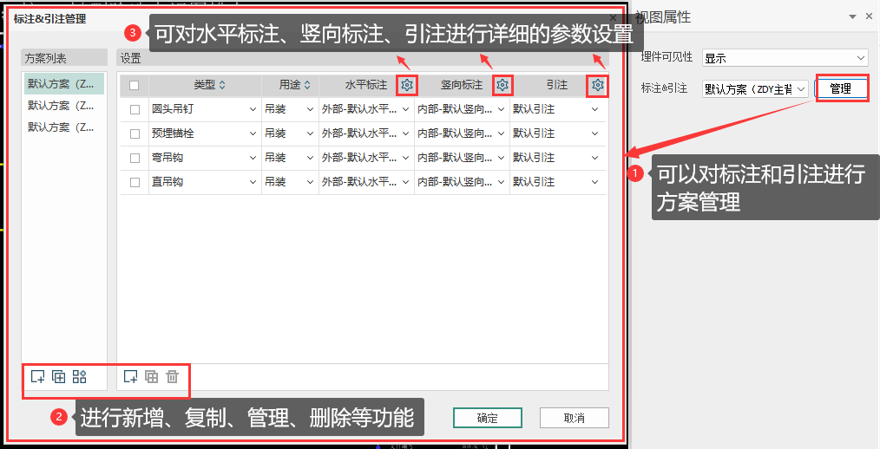Screen dimensions: 880x449
Task: Open 默认引注 dropdown in 弯吊钩 row
Action: (594, 158)
